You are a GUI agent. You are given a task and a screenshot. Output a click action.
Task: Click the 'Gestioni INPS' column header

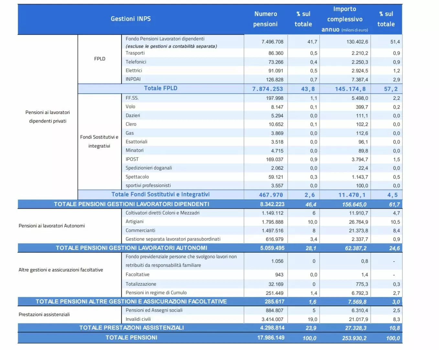point(131,19)
